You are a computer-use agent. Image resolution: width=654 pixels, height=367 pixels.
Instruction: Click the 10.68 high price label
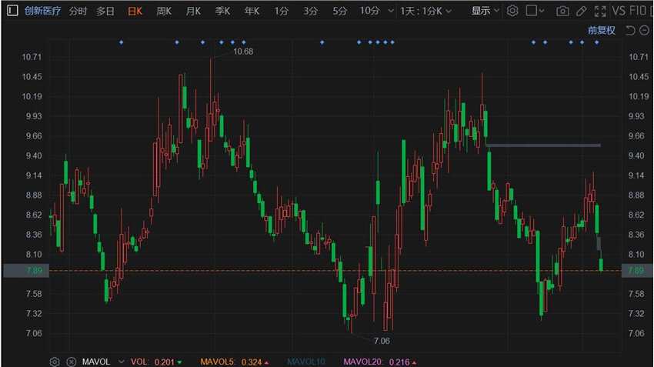pos(243,52)
